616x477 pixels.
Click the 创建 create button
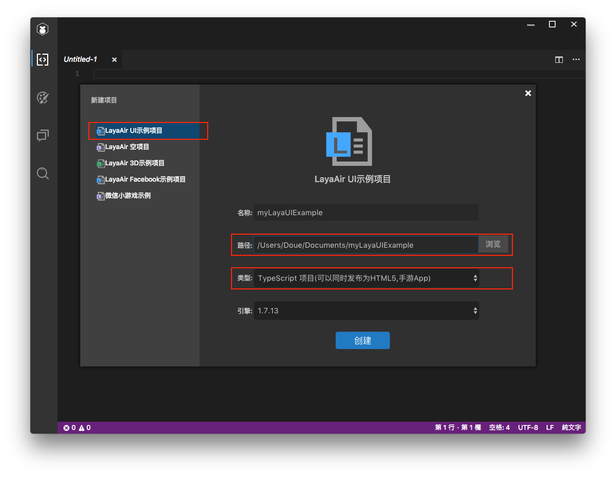click(x=362, y=340)
